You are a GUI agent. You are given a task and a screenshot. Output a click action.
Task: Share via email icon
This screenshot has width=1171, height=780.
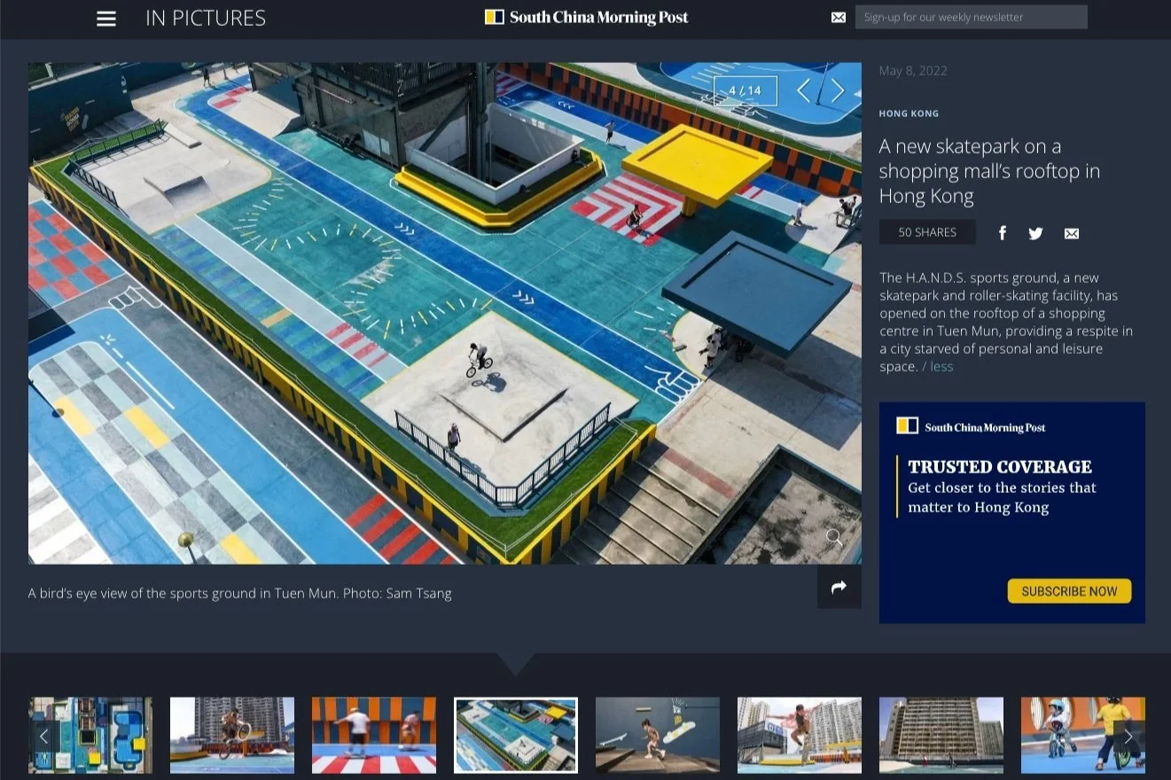(1071, 233)
